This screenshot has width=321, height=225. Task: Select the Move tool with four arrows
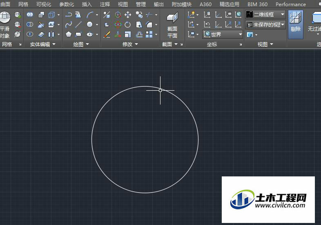pyautogui.click(x=128, y=15)
